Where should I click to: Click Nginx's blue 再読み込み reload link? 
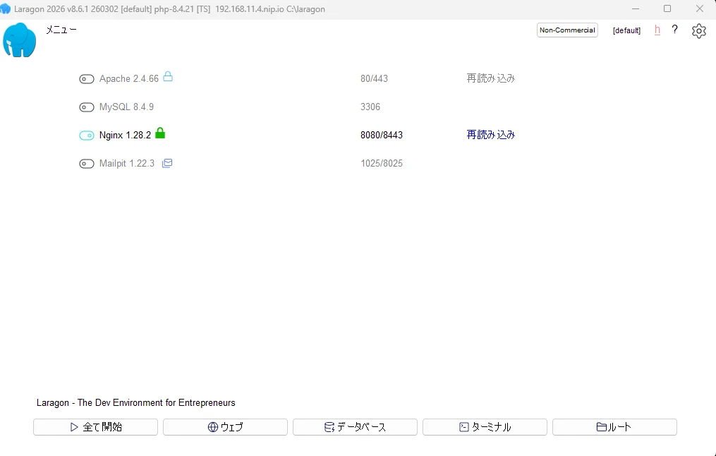(x=491, y=135)
